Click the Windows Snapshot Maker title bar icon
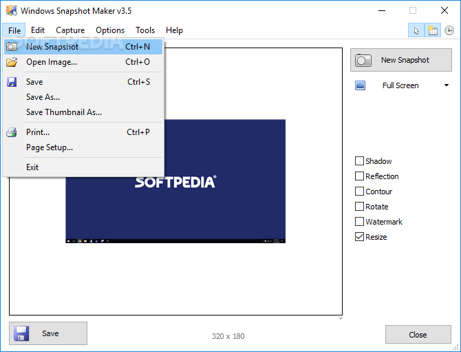This screenshot has height=352, width=461. pyautogui.click(x=12, y=10)
